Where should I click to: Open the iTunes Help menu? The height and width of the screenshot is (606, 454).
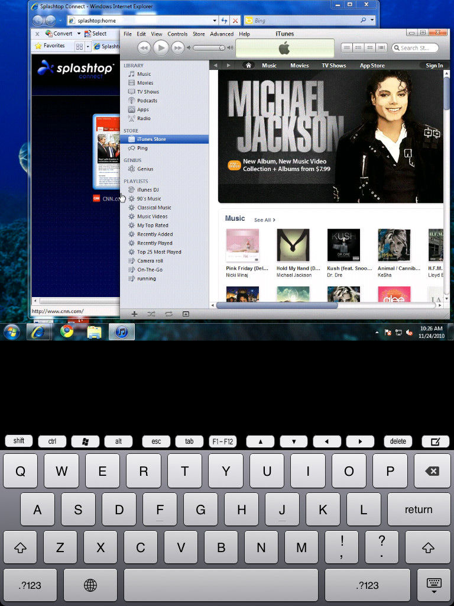pyautogui.click(x=244, y=34)
